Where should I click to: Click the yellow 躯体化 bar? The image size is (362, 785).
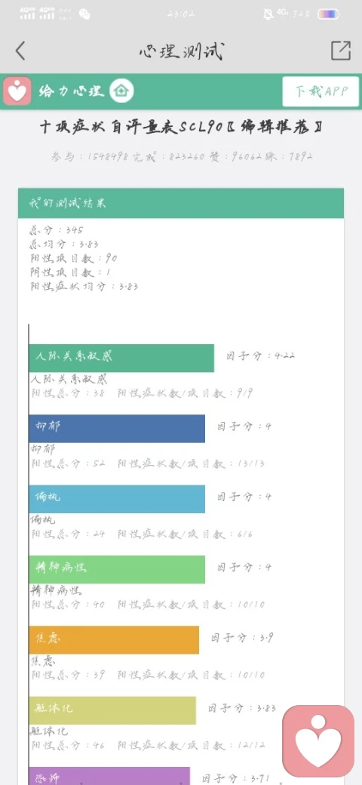tap(112, 710)
